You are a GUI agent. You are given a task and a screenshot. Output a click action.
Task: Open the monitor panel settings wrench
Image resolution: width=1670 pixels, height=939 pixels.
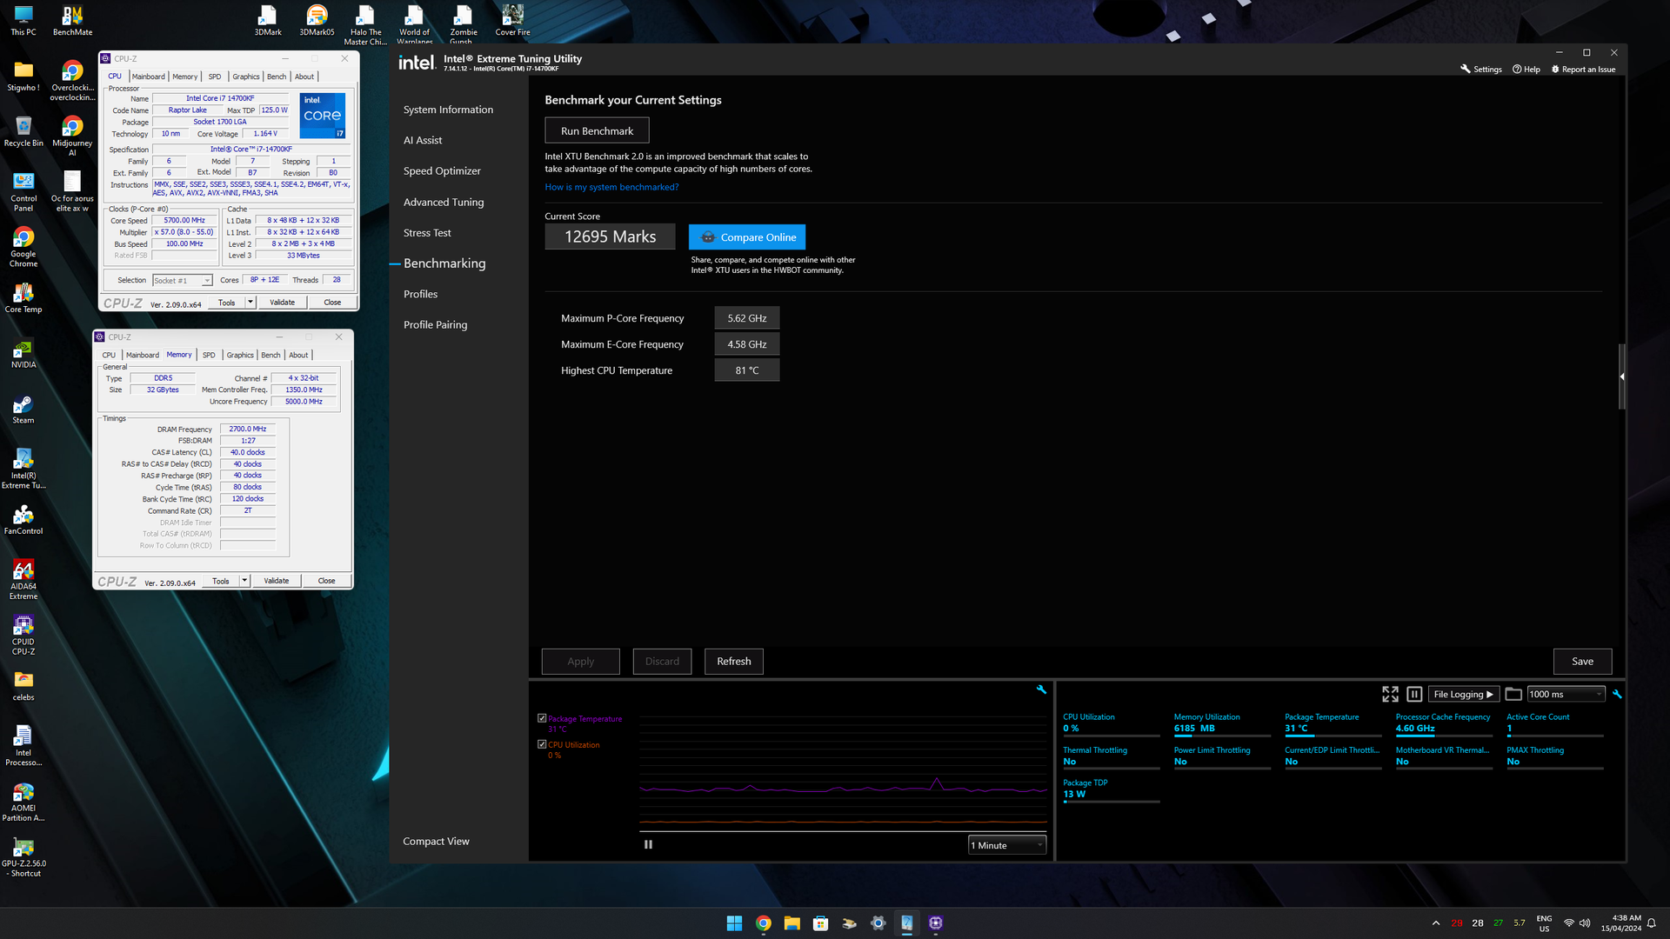[1617, 694]
